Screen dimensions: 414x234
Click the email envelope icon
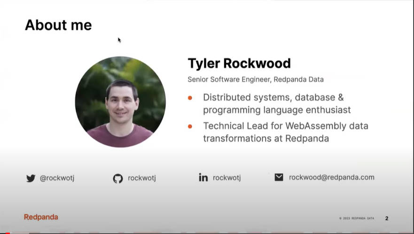(279, 177)
